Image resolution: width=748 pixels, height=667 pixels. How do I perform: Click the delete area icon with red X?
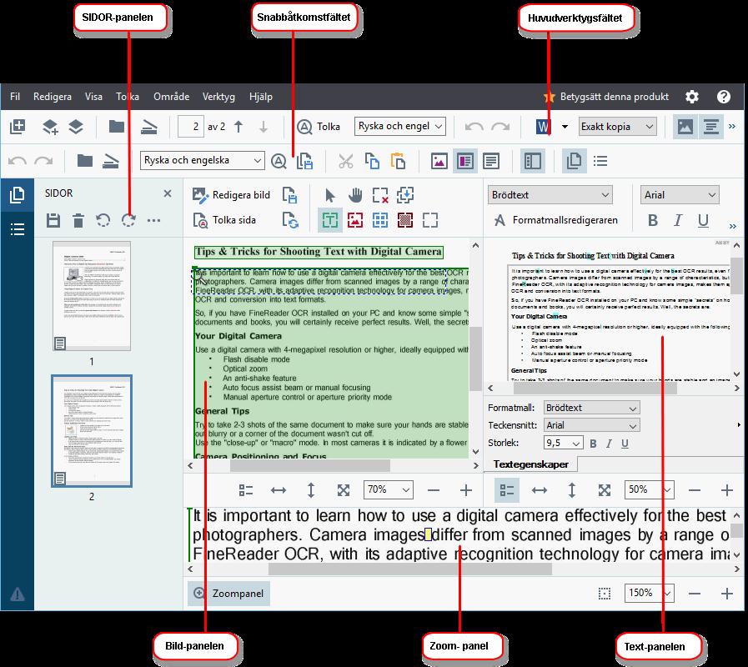[x=380, y=195]
